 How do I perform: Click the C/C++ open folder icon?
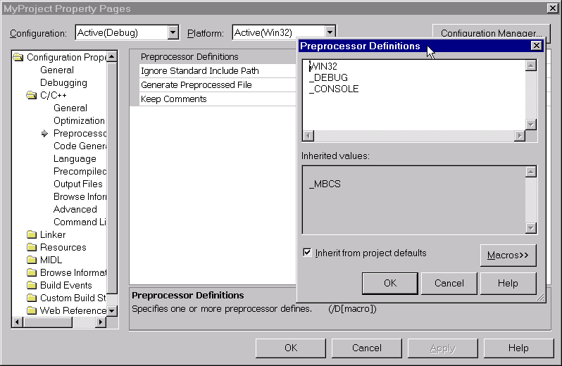(x=31, y=96)
